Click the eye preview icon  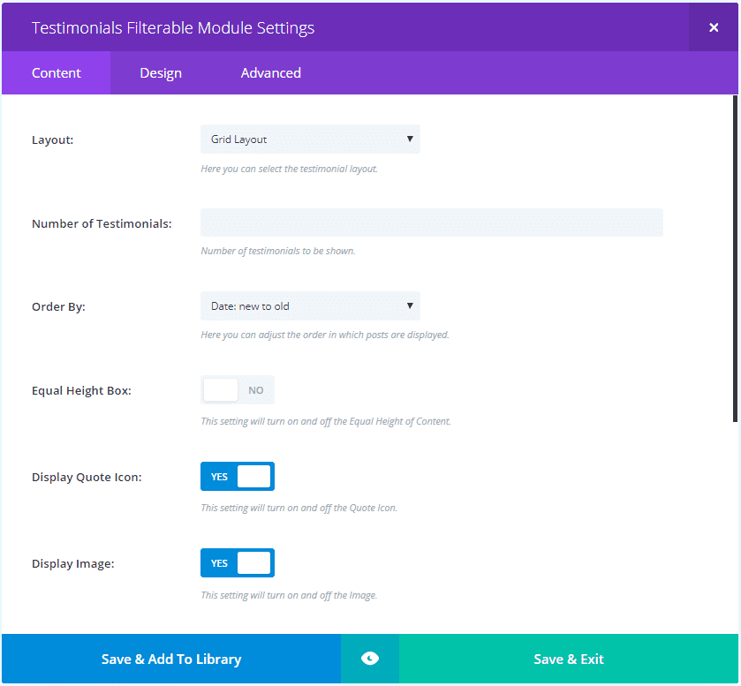pyautogui.click(x=370, y=659)
